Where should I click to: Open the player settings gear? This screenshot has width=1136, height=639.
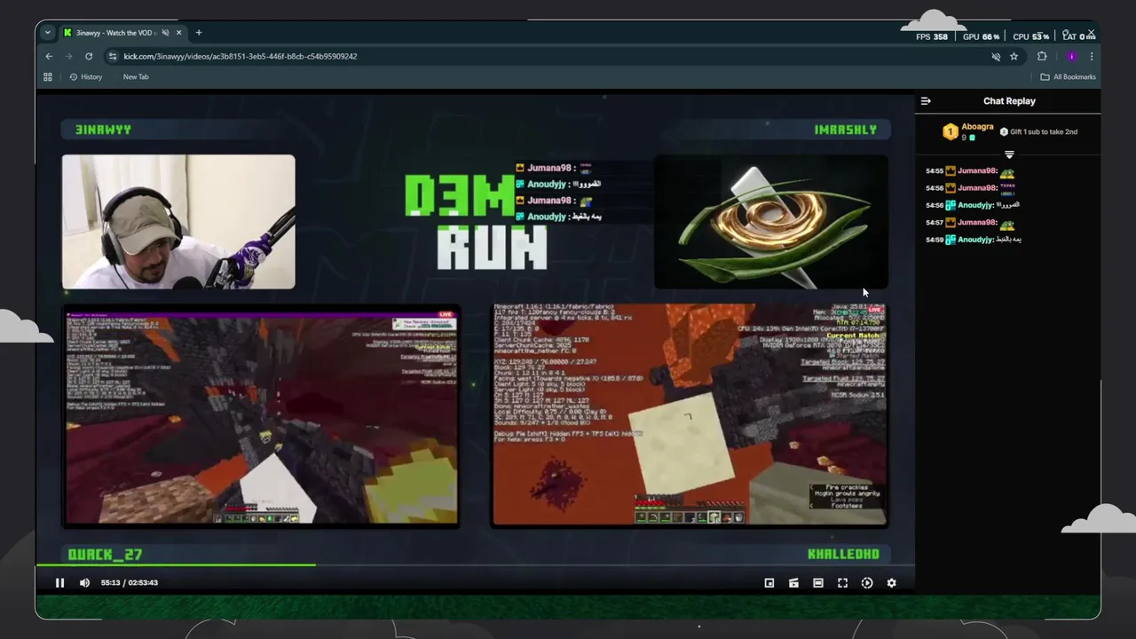891,583
